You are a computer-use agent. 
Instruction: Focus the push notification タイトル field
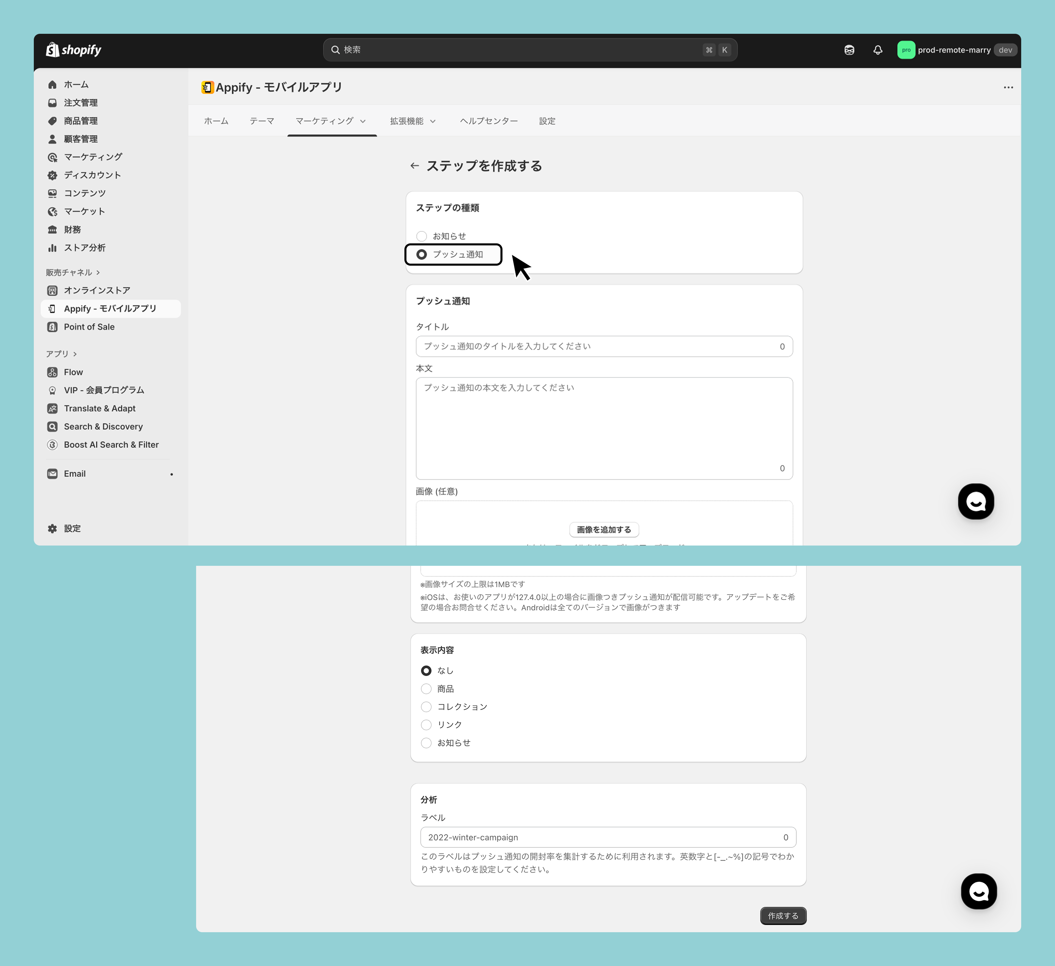tap(596, 346)
